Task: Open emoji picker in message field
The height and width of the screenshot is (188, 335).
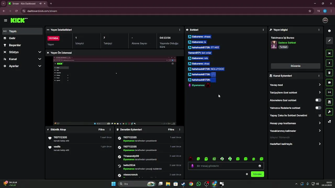Action: (260, 166)
